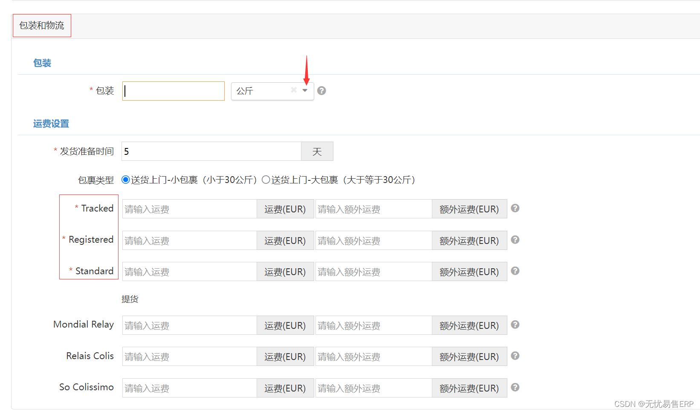Screen dimensions: 700x412
Task: Click help icon in Mondial Relay row
Action: point(515,325)
